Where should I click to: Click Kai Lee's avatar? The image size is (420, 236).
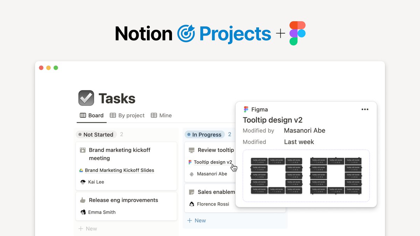click(x=83, y=182)
